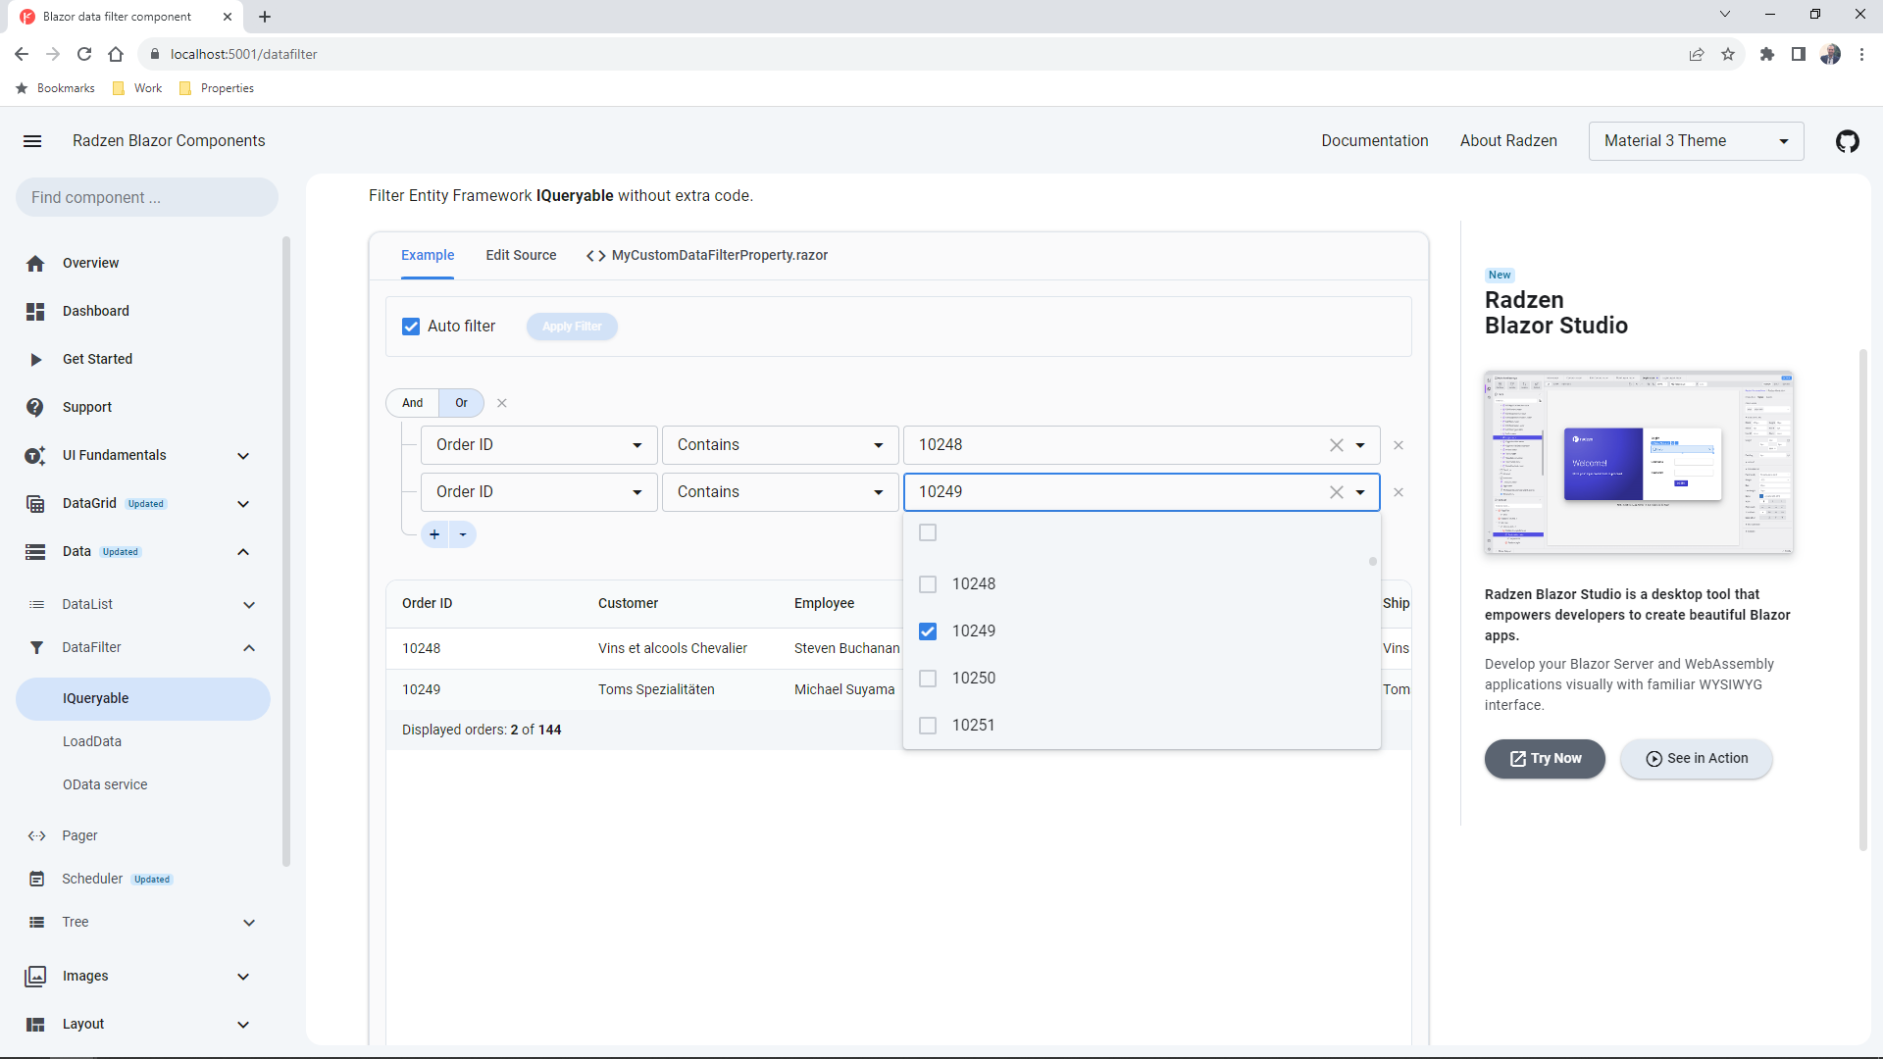The image size is (1883, 1059).
Task: Click the Scheduler calendar icon
Action: tap(36, 879)
